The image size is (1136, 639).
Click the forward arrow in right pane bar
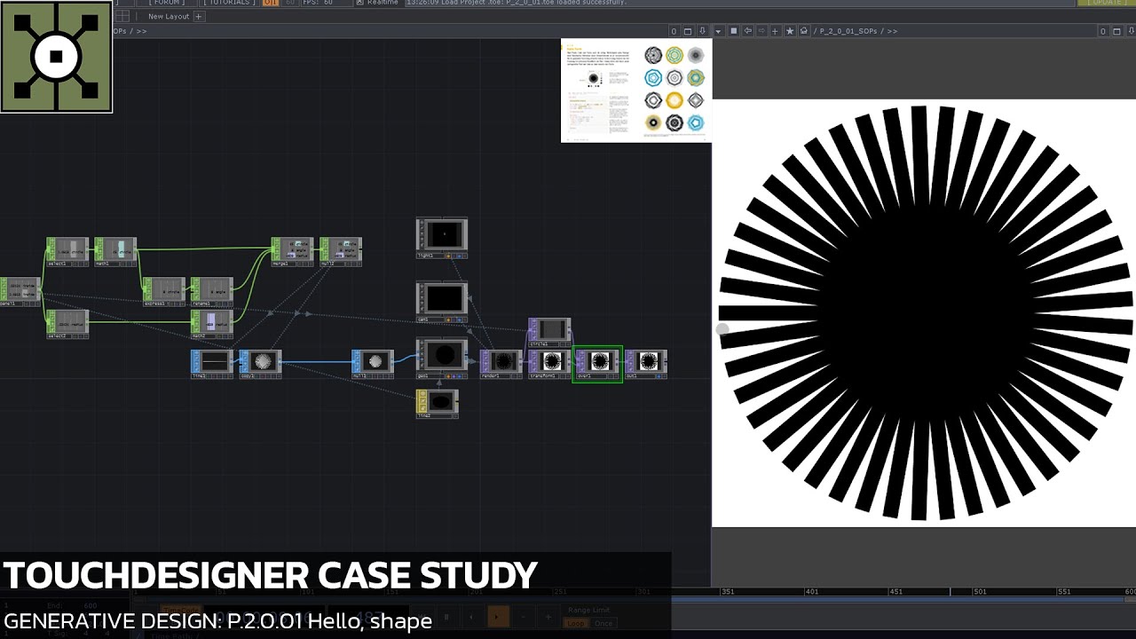[x=761, y=31]
